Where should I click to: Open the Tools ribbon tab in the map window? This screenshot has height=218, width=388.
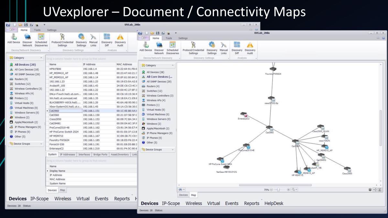pos(169,38)
